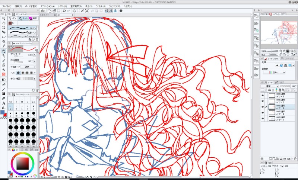
Task: Select the Pencil tool in toolbox
Action: tap(4, 56)
